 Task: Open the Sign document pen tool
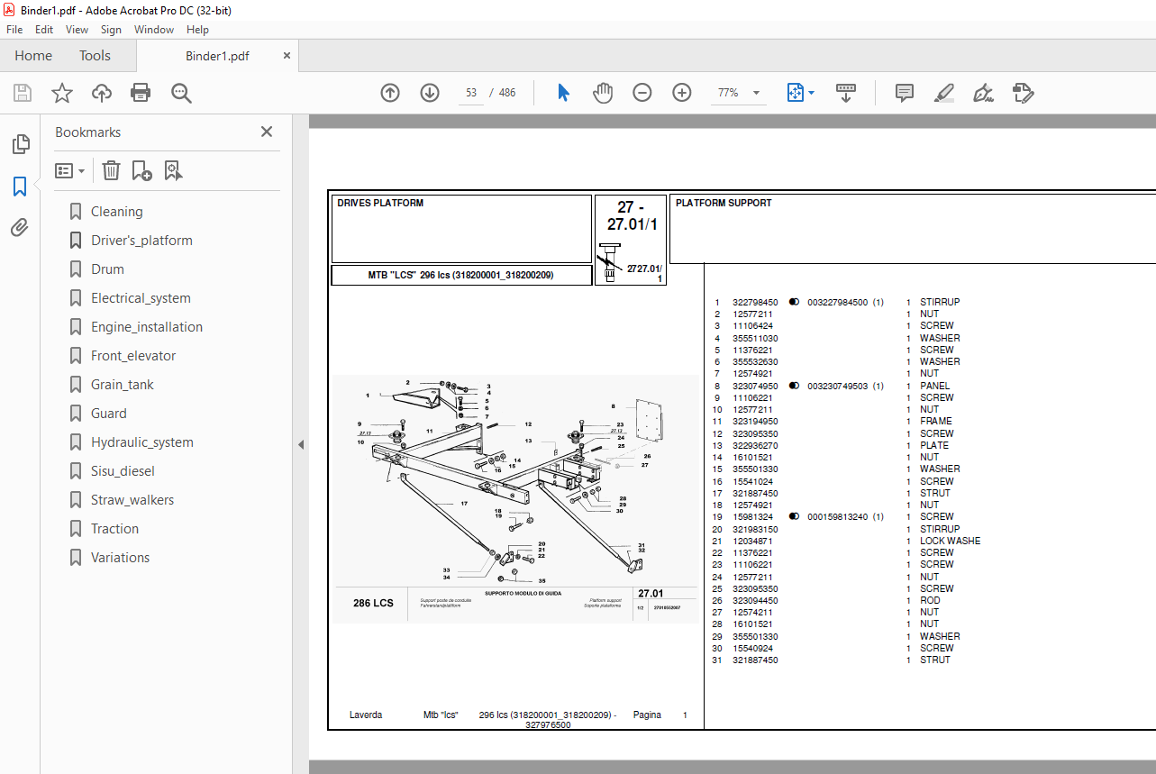click(984, 93)
